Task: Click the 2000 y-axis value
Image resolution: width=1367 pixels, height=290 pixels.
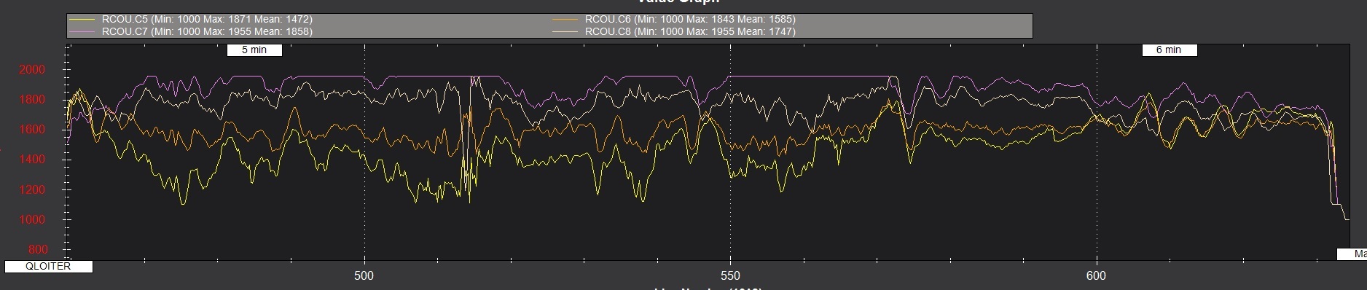Action: 32,70
